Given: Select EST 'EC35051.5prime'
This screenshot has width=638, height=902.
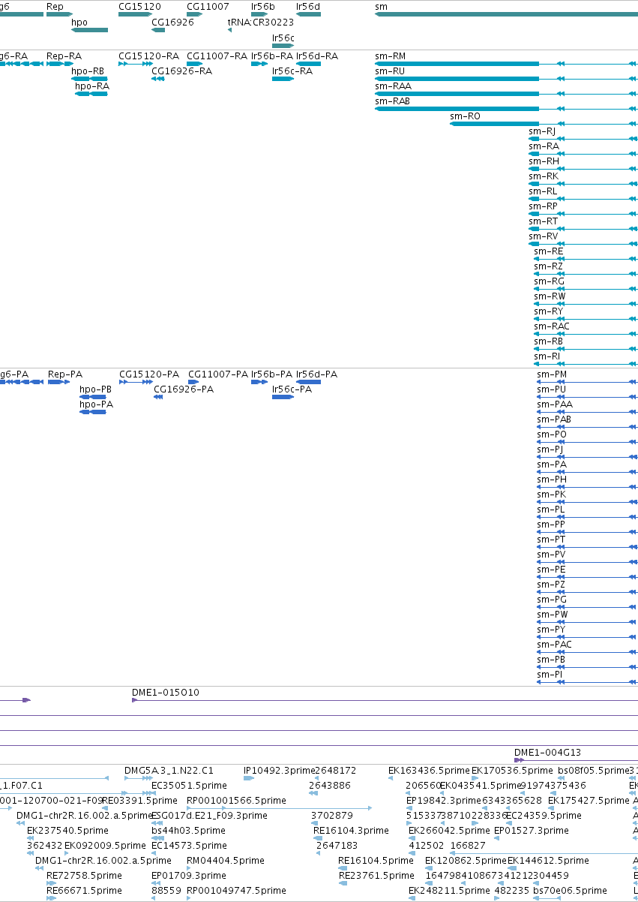Looking at the screenshot, I should pyautogui.click(x=189, y=786).
